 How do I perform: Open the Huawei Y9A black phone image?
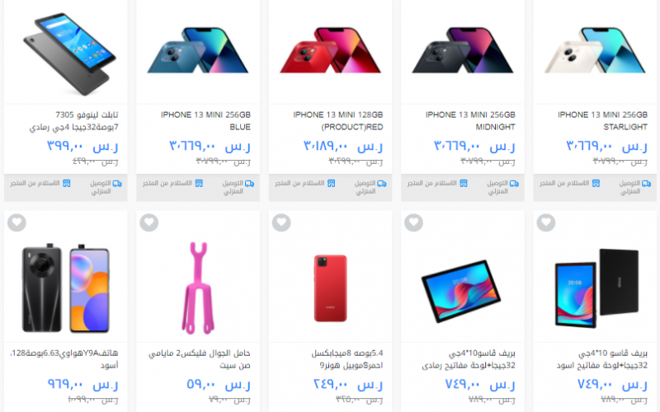66,288
